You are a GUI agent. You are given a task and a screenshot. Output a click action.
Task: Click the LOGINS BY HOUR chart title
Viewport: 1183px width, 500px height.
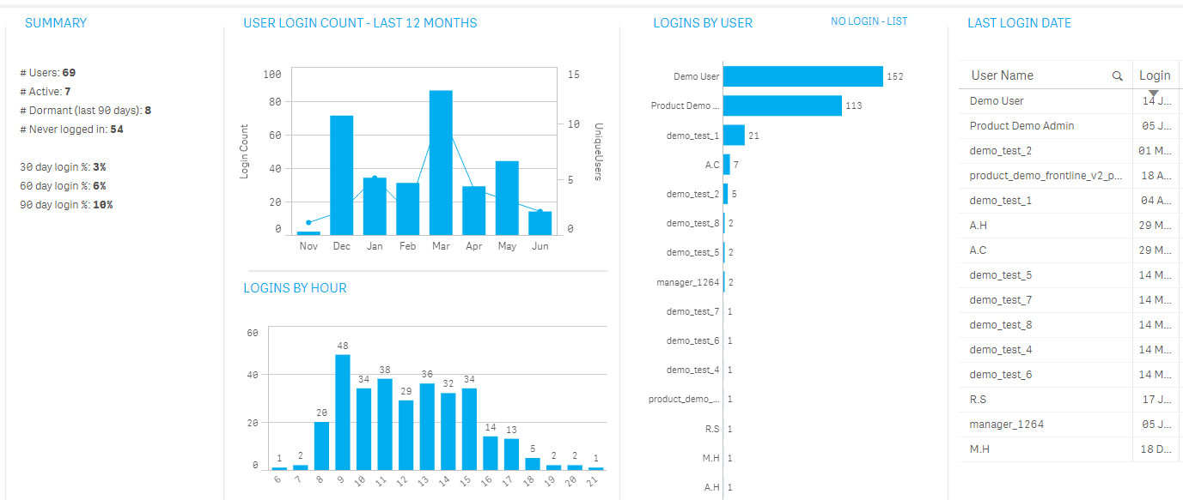tap(296, 288)
